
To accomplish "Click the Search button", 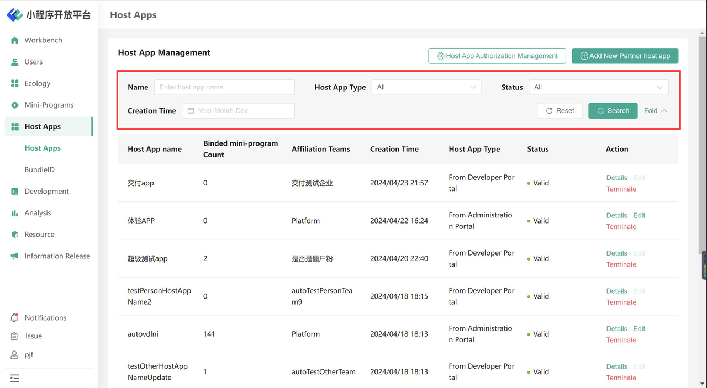I will coord(613,111).
